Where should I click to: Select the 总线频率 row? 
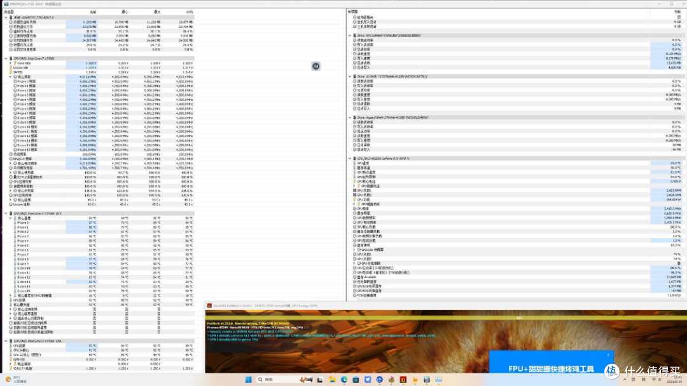(99, 154)
